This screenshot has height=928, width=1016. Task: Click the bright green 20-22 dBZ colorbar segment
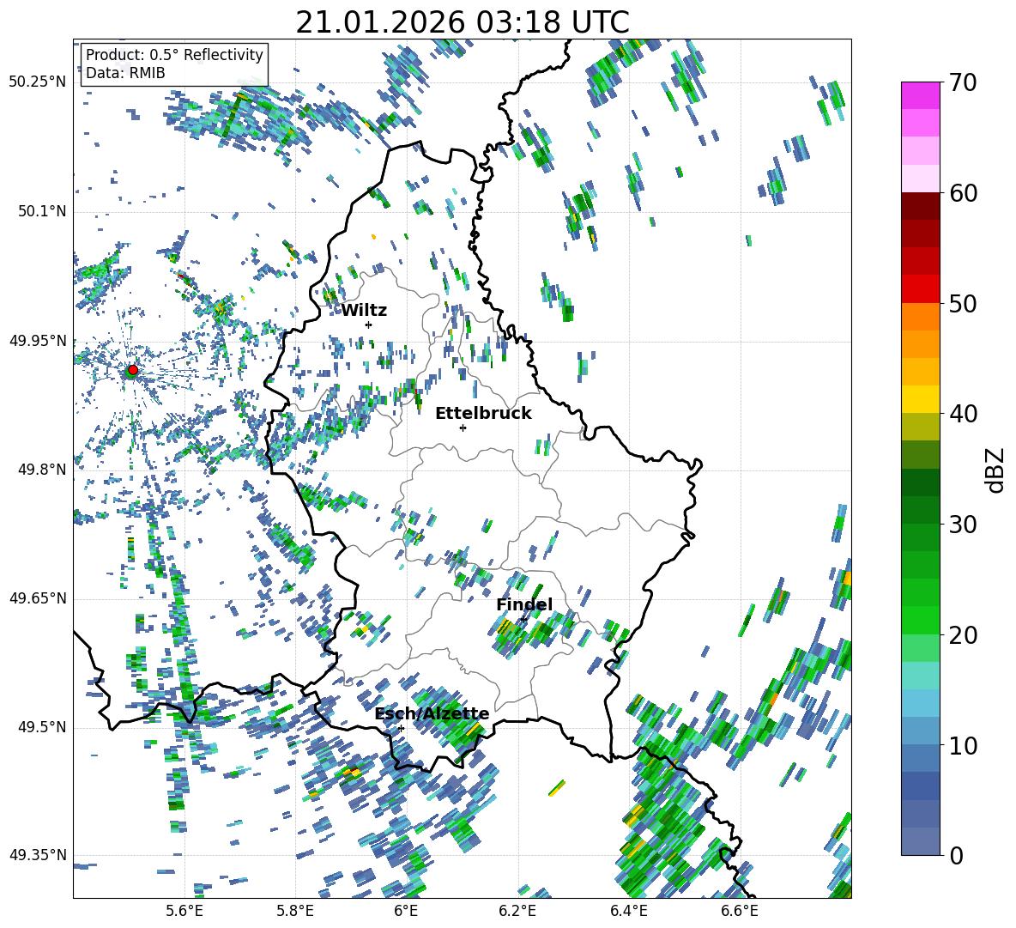coord(920,620)
